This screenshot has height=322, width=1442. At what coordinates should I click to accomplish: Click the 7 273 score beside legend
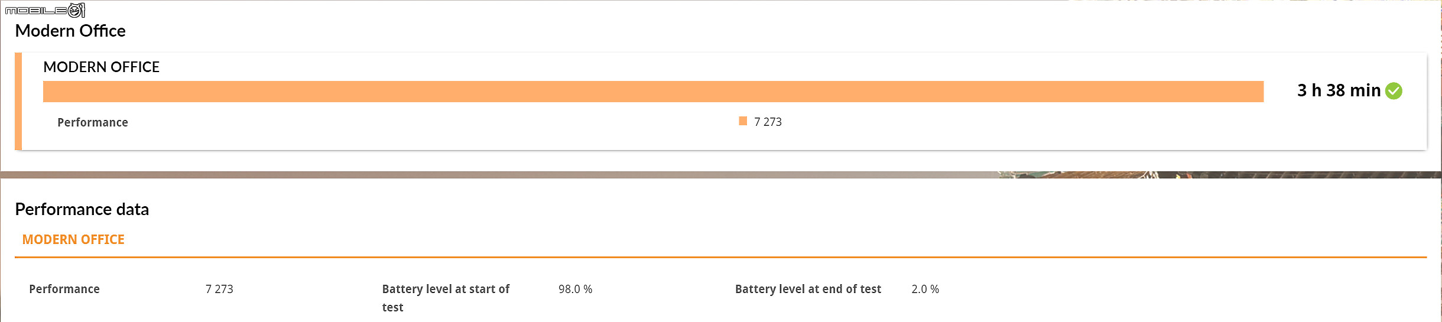click(768, 122)
